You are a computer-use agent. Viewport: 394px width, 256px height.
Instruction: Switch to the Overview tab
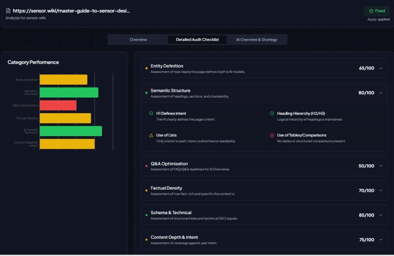(x=139, y=40)
